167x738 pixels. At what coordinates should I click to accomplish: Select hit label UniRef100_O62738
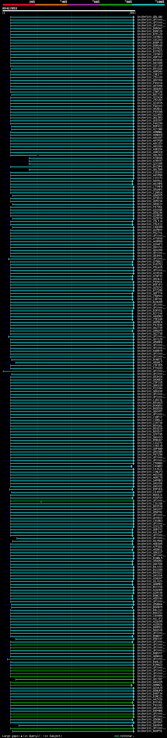click(150, 334)
